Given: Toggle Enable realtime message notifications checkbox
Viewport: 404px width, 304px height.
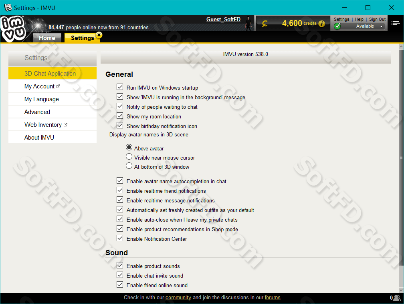Looking at the screenshot, I should [x=120, y=200].
